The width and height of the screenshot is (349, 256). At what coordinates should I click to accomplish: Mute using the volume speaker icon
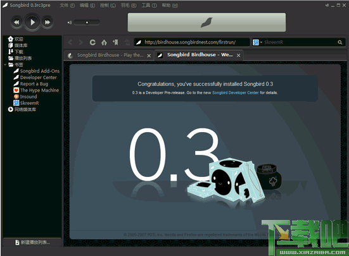[70, 22]
